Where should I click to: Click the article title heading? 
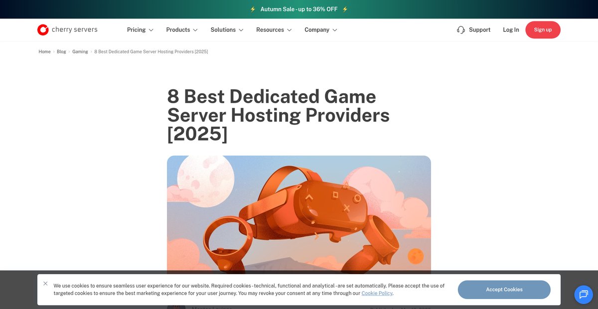279,115
